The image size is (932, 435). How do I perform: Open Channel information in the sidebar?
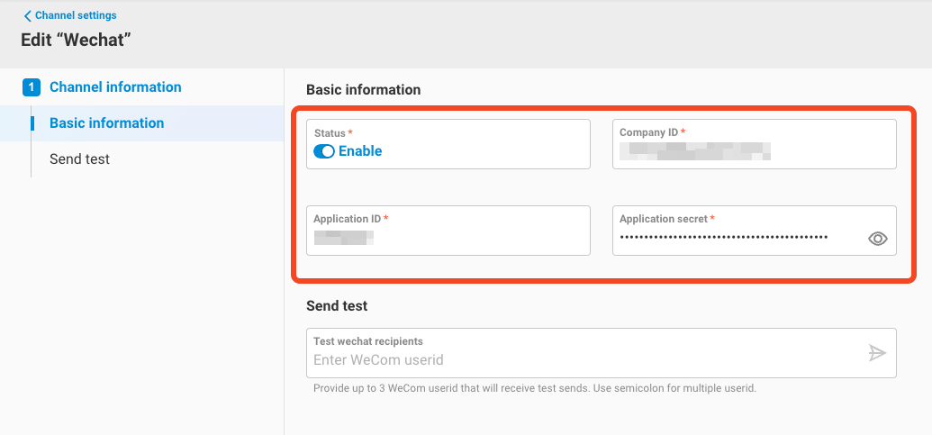(115, 87)
